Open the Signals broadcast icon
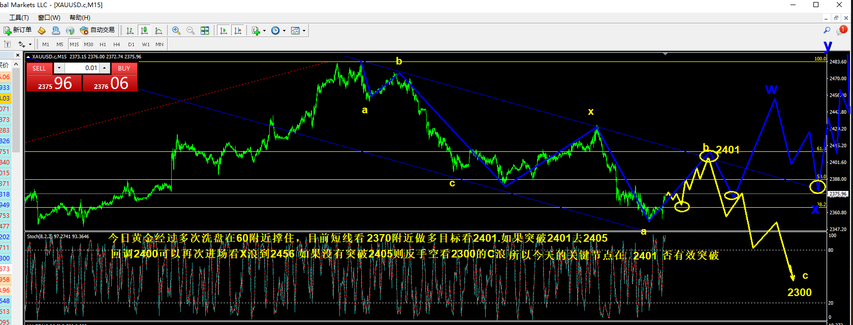Image resolution: width=853 pixels, height=325 pixels. coord(70,30)
